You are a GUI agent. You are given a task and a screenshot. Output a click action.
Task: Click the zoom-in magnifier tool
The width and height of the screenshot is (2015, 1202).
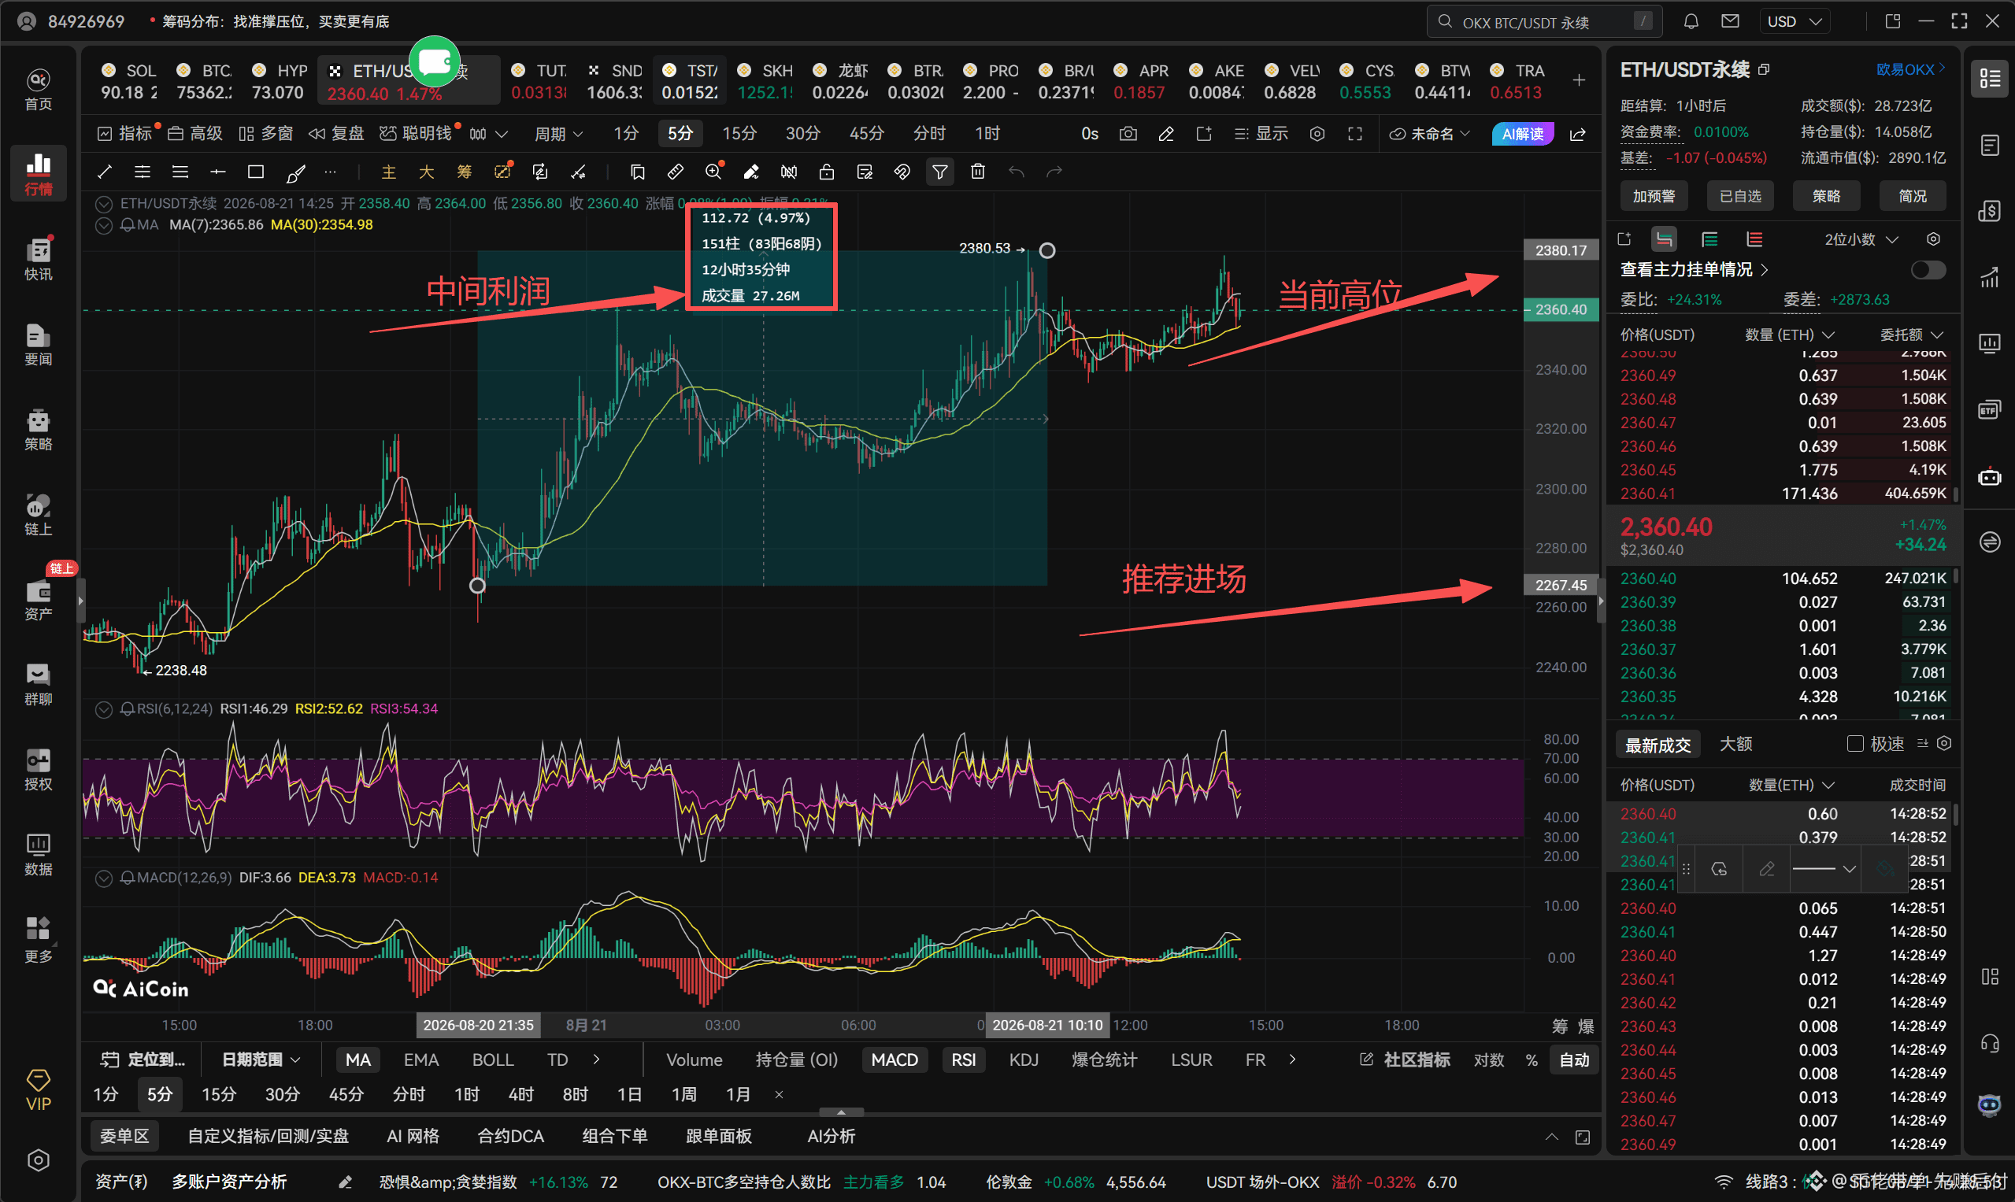click(713, 172)
